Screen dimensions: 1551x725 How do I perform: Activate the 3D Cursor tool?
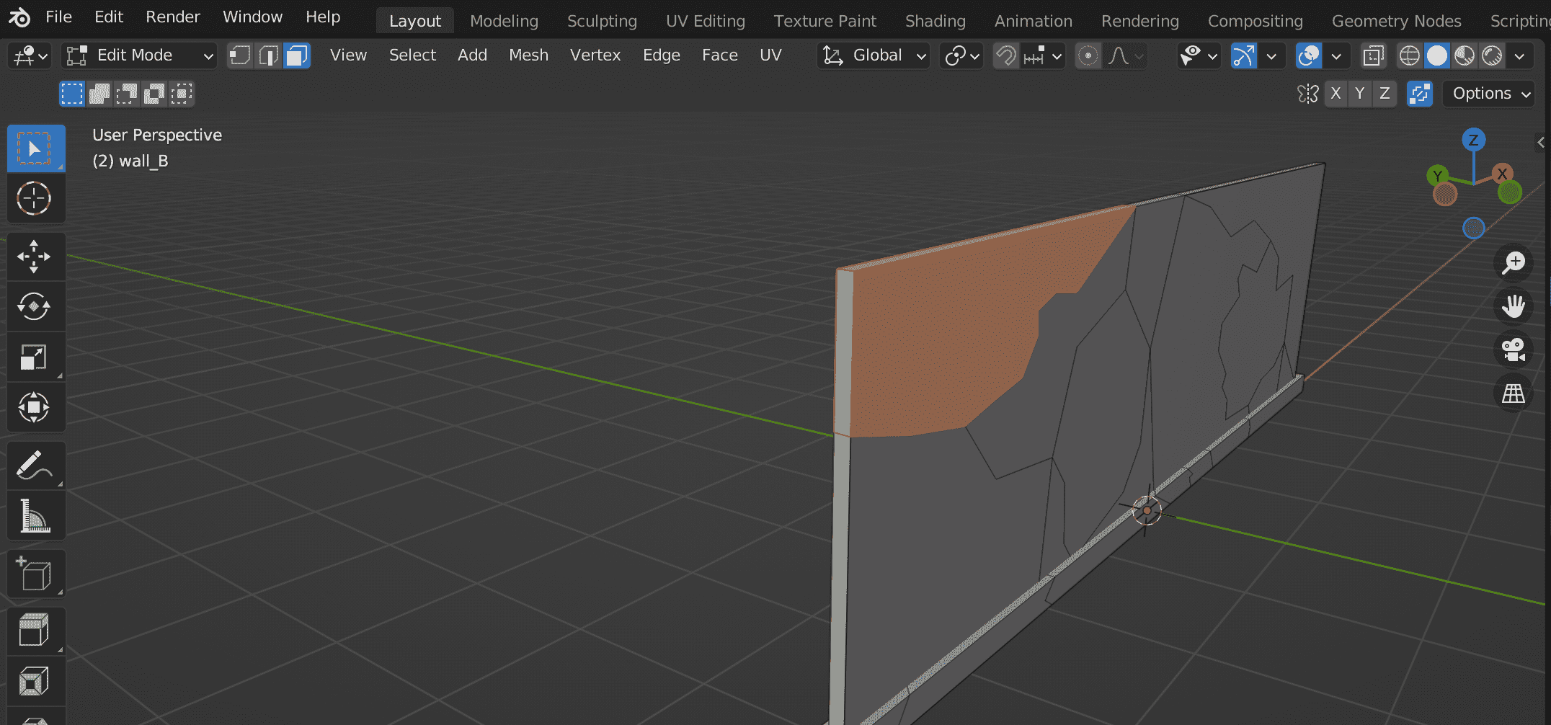pyautogui.click(x=35, y=199)
